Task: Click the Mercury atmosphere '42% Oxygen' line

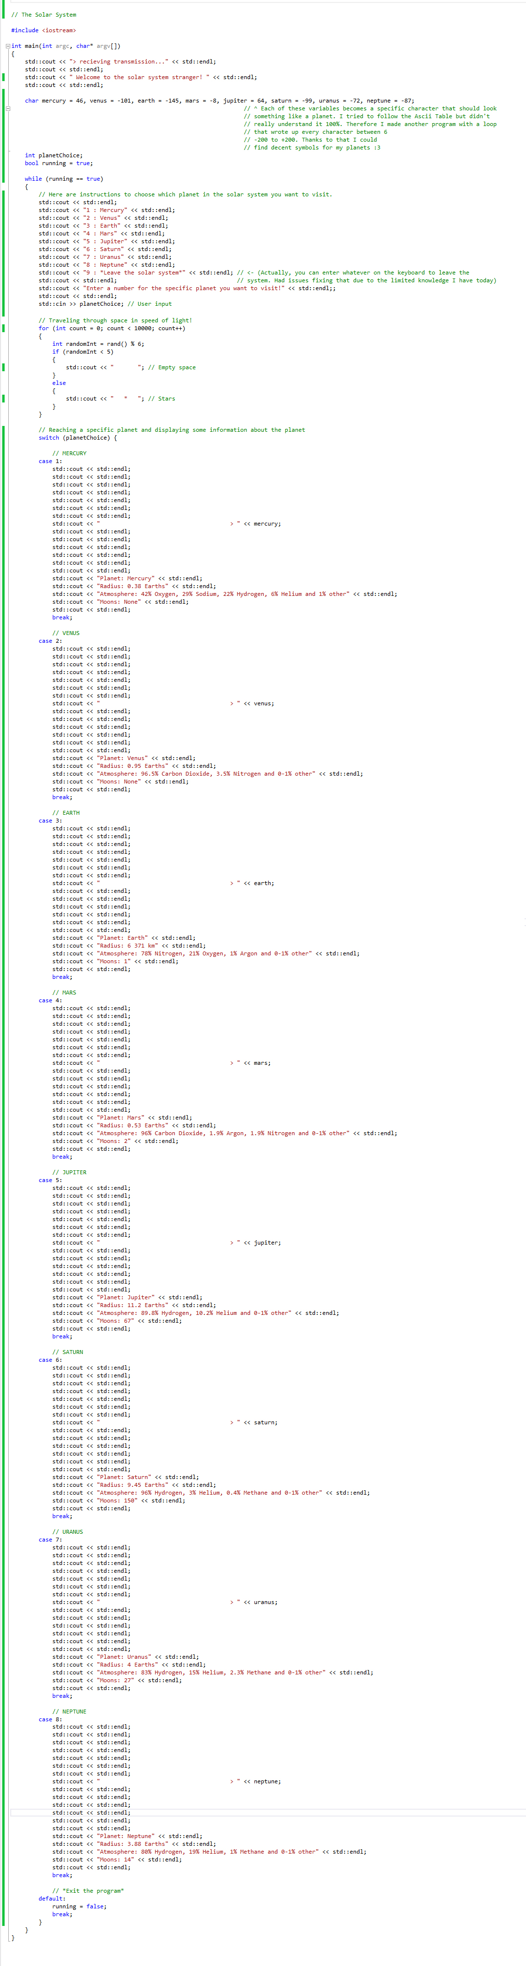Action: pos(225,594)
